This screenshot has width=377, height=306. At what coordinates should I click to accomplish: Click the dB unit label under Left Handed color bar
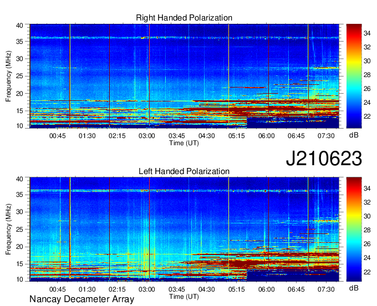click(354, 288)
